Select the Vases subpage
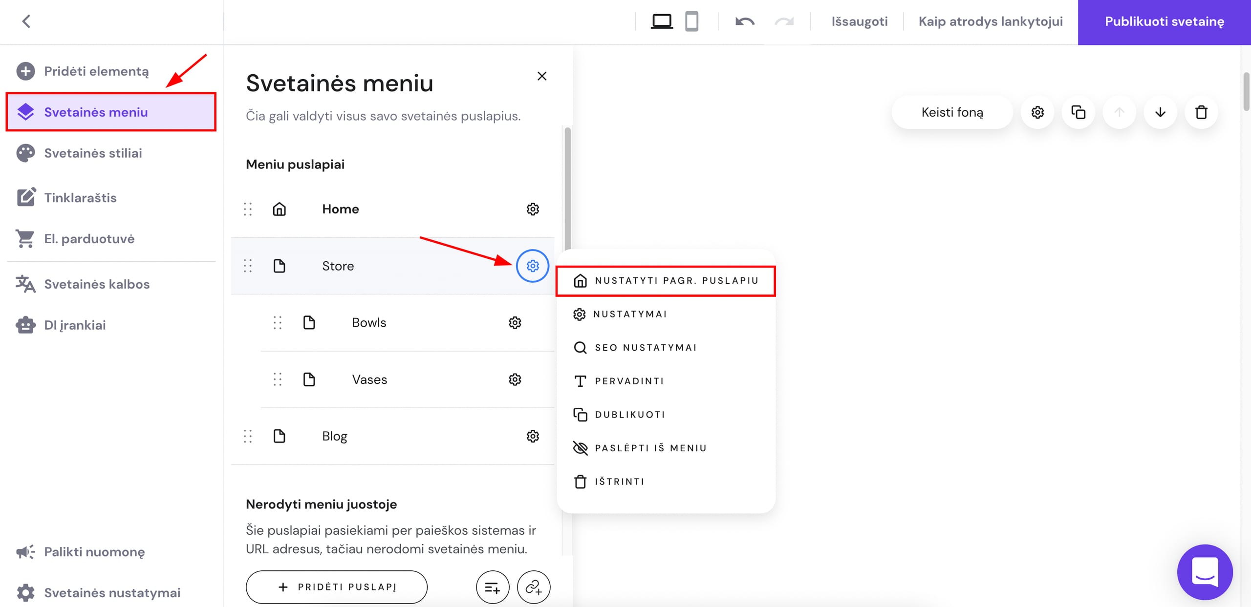This screenshot has width=1251, height=607. point(407,379)
